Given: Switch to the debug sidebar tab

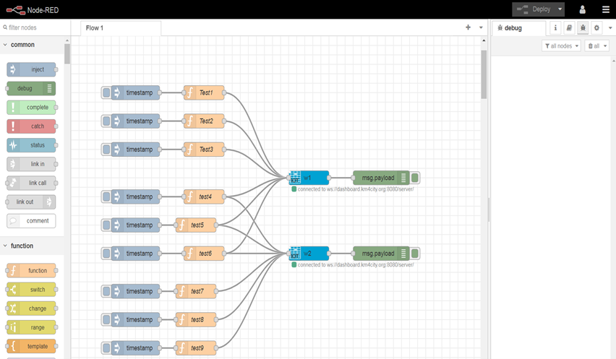Looking at the screenshot, I should click(513, 28).
